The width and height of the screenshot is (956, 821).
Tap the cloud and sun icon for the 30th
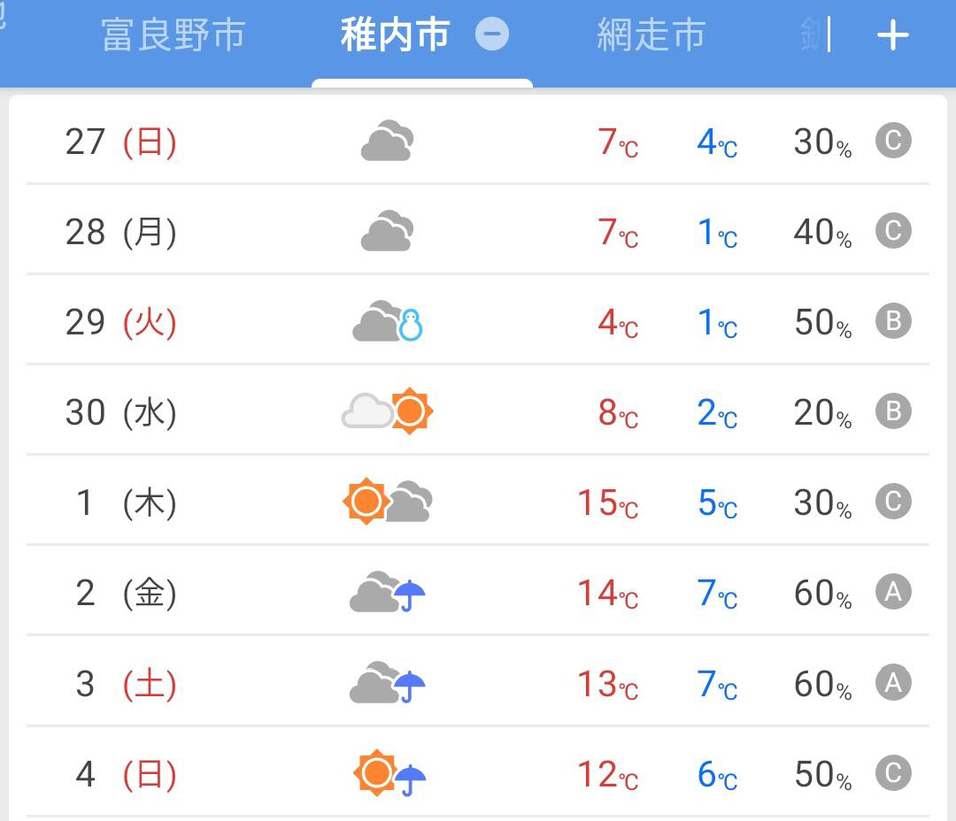coord(387,411)
